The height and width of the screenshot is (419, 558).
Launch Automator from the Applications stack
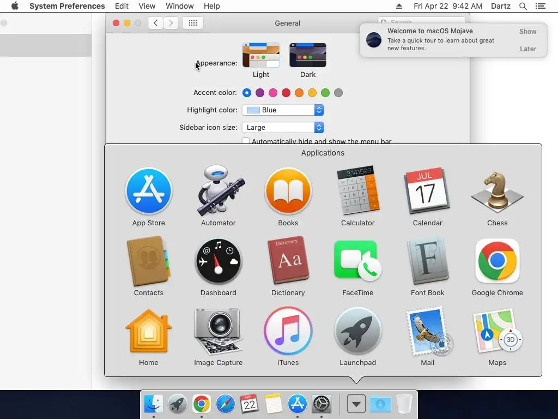click(218, 191)
